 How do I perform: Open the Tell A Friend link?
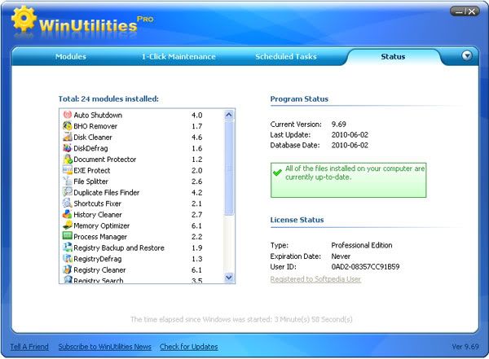[29, 347]
